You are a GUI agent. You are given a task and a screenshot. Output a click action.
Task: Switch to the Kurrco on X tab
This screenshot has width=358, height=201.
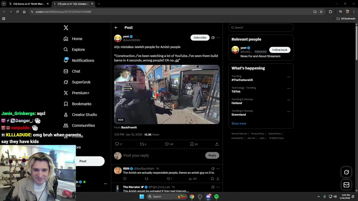point(29,4)
